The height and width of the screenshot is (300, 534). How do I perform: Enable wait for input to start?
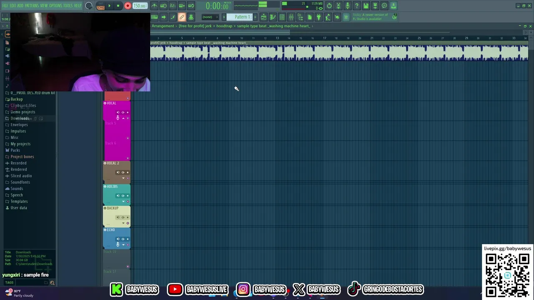point(164,6)
